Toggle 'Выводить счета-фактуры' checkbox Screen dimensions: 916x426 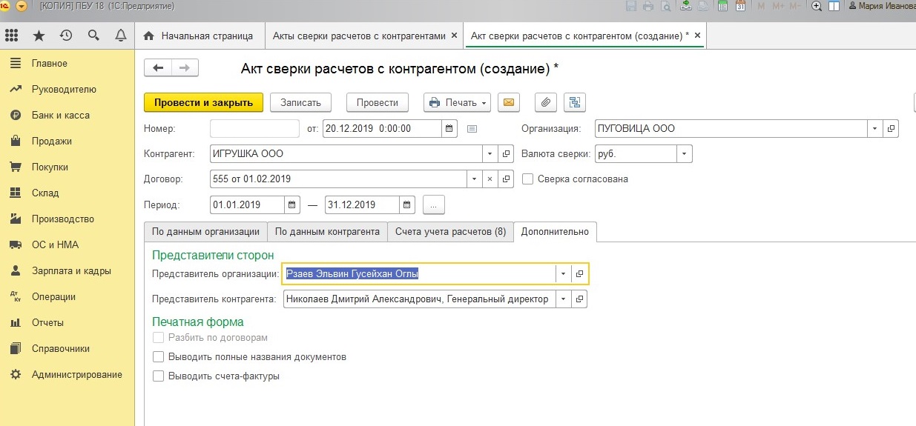pyautogui.click(x=158, y=376)
